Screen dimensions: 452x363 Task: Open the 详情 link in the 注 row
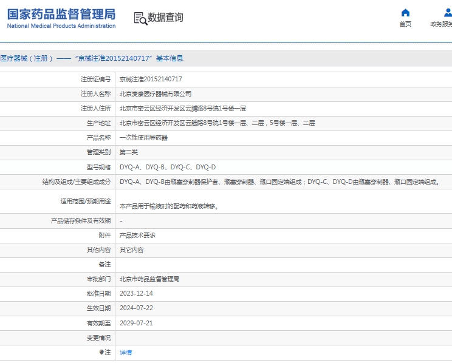point(126,352)
